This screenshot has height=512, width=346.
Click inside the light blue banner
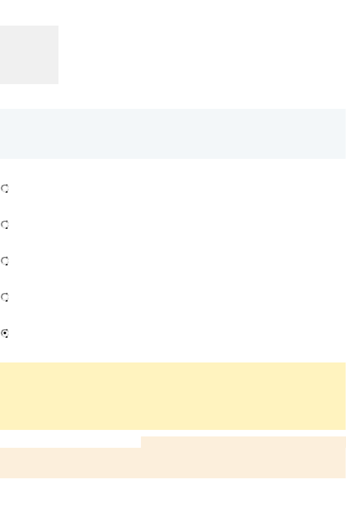(173, 134)
